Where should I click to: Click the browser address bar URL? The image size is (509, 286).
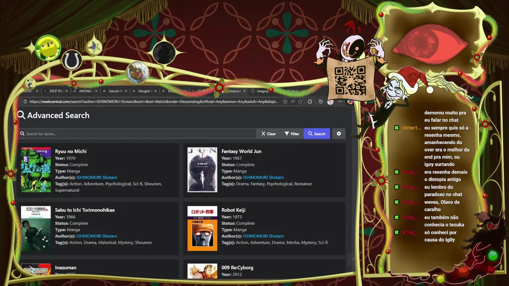pyautogui.click(x=153, y=102)
